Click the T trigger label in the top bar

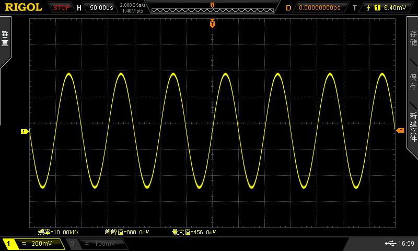tap(355, 8)
